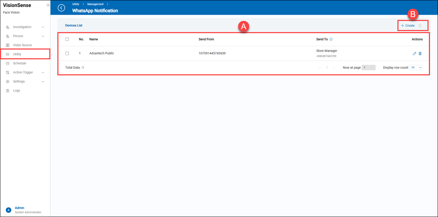This screenshot has width=438, height=217.
Task: Open the Display row count dropdown
Action: (x=416, y=68)
